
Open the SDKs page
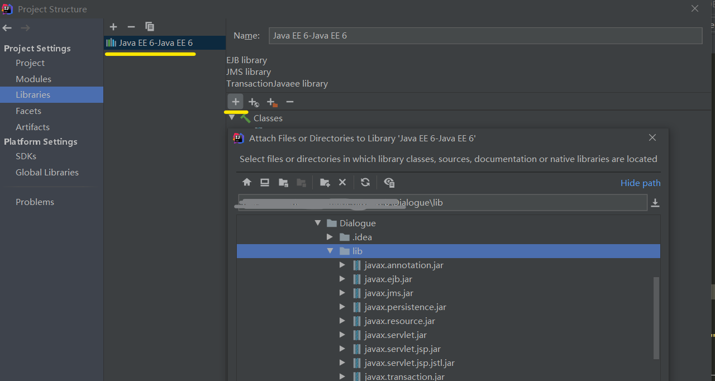point(26,156)
